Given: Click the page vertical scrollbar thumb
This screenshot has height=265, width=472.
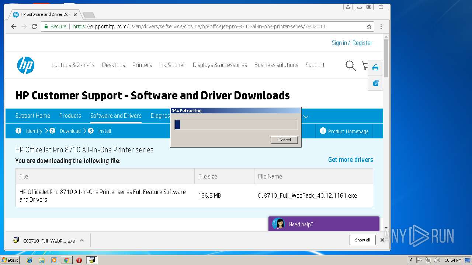Looking at the screenshot, I should [x=386, y=57].
